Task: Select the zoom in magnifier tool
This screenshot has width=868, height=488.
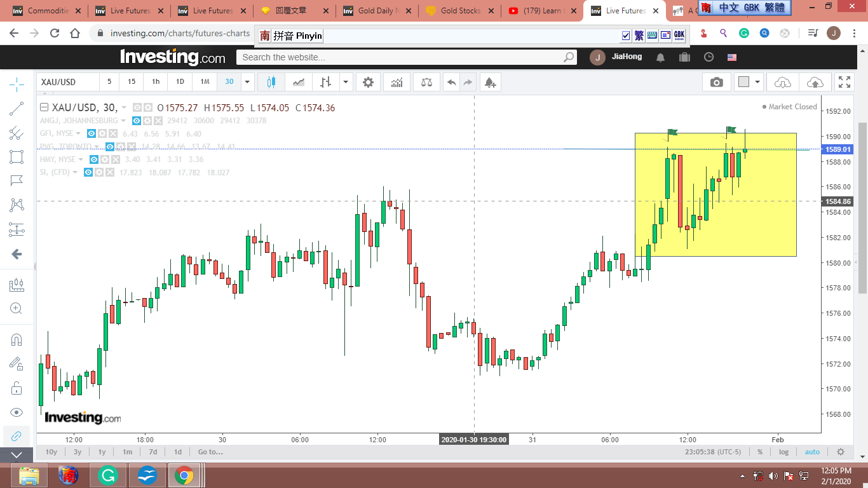Action: 17,309
